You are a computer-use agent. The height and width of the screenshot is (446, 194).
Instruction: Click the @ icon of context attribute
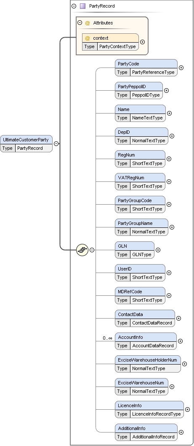click(88, 38)
